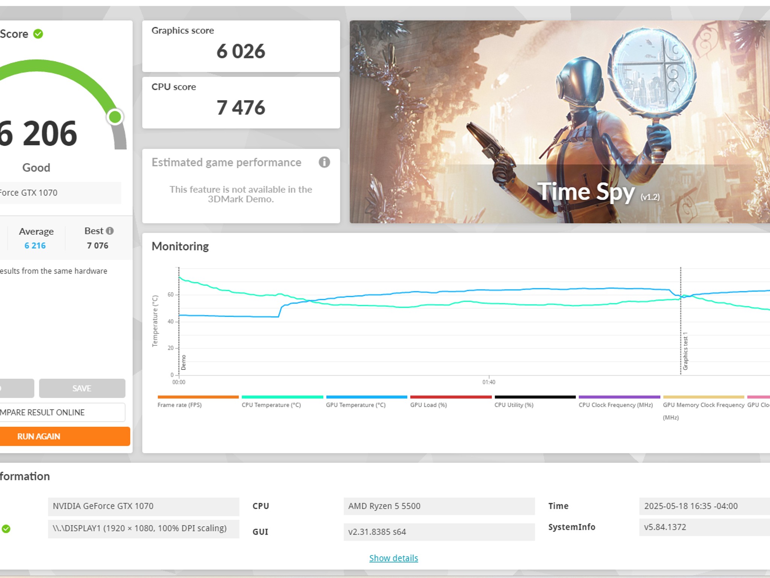Click the Demo marker on the chart
Viewport: 770px width, 578px height.
coord(183,362)
